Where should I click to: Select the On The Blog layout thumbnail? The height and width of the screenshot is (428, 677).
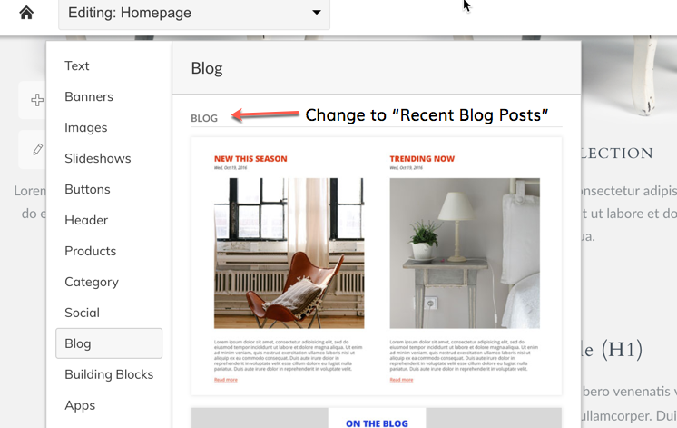pos(377,418)
